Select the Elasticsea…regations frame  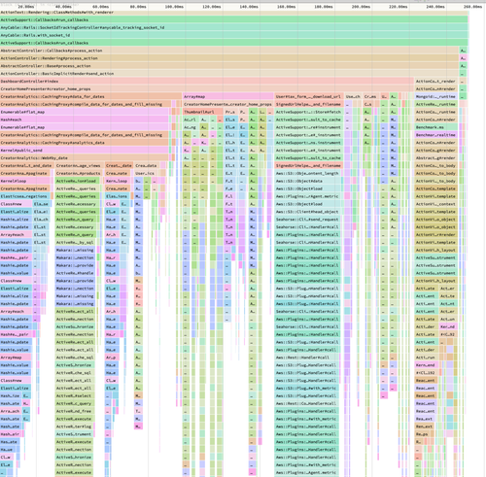pyautogui.click(x=25, y=196)
